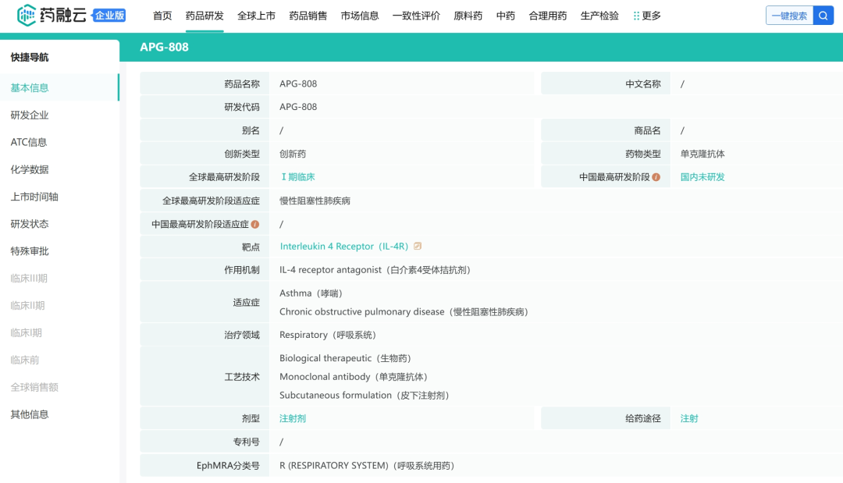Click info icon beside 中国最高研发阶段

tap(656, 177)
